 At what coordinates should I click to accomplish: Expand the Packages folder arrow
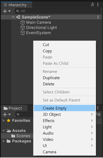tap(4, 141)
